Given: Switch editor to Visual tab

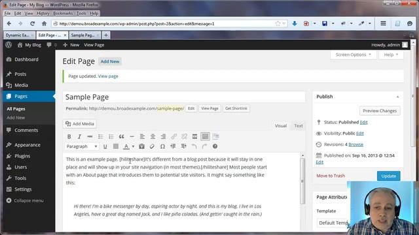Looking at the screenshot, I should [281, 126].
